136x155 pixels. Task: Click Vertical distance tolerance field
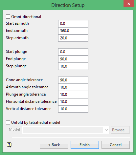[73, 109]
